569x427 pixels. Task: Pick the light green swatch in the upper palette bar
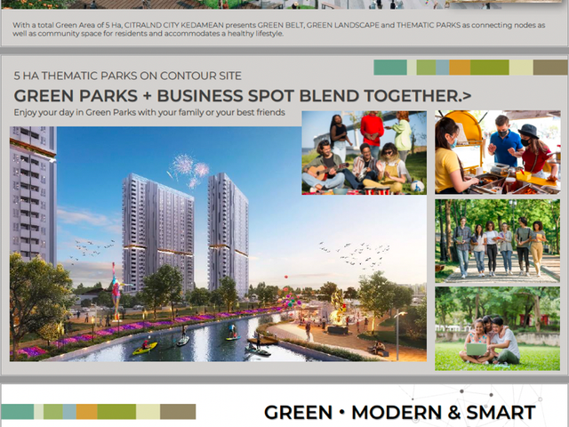click(x=426, y=68)
